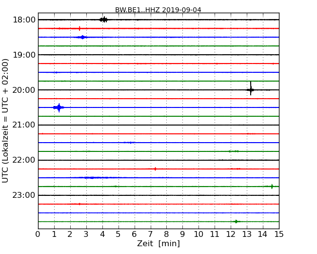The image size is (317, 254).
Task: Click the x-axis tick label 7
Action: [150, 234]
